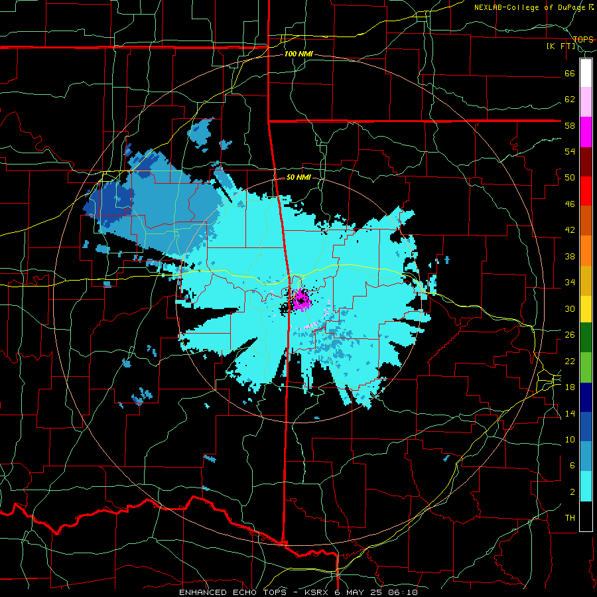This screenshot has width=597, height=597.
Task: Click the legend value '18'
Action: point(570,387)
